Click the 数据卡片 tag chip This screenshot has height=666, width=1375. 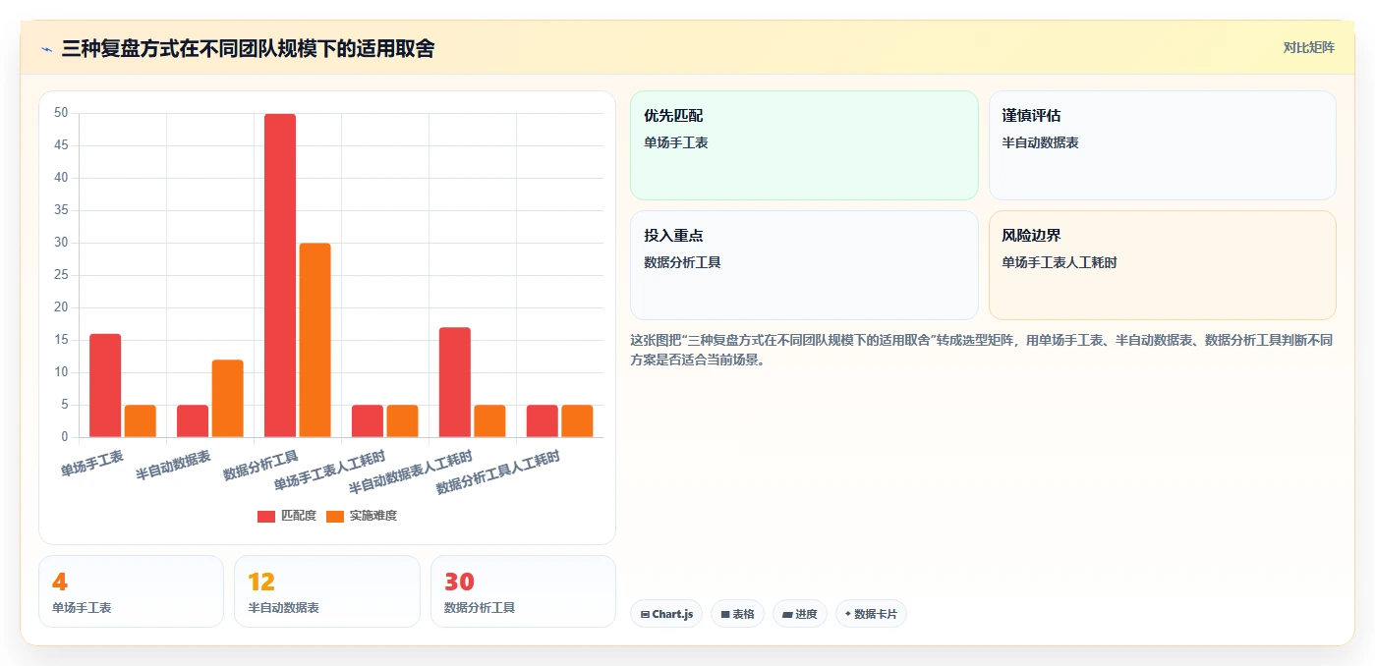871,614
